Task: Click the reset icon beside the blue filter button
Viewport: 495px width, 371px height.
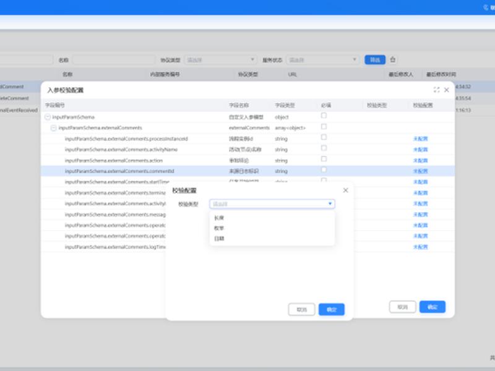Action: click(393, 59)
